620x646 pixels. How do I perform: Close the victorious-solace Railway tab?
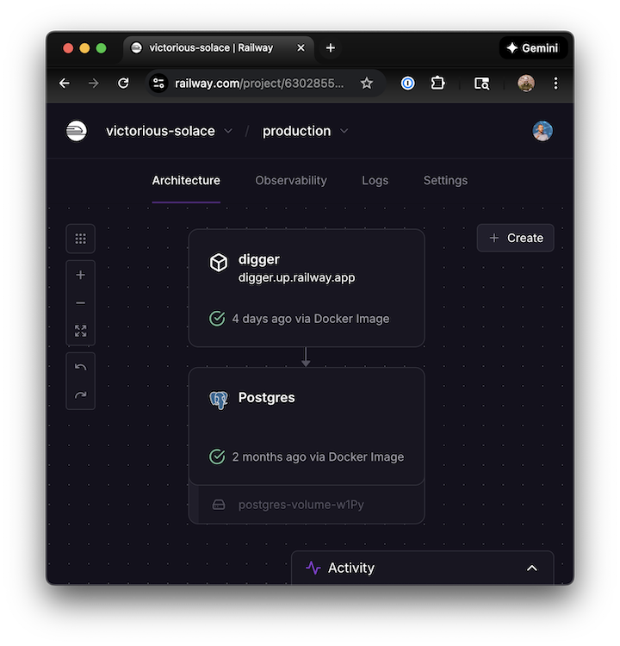pos(301,47)
